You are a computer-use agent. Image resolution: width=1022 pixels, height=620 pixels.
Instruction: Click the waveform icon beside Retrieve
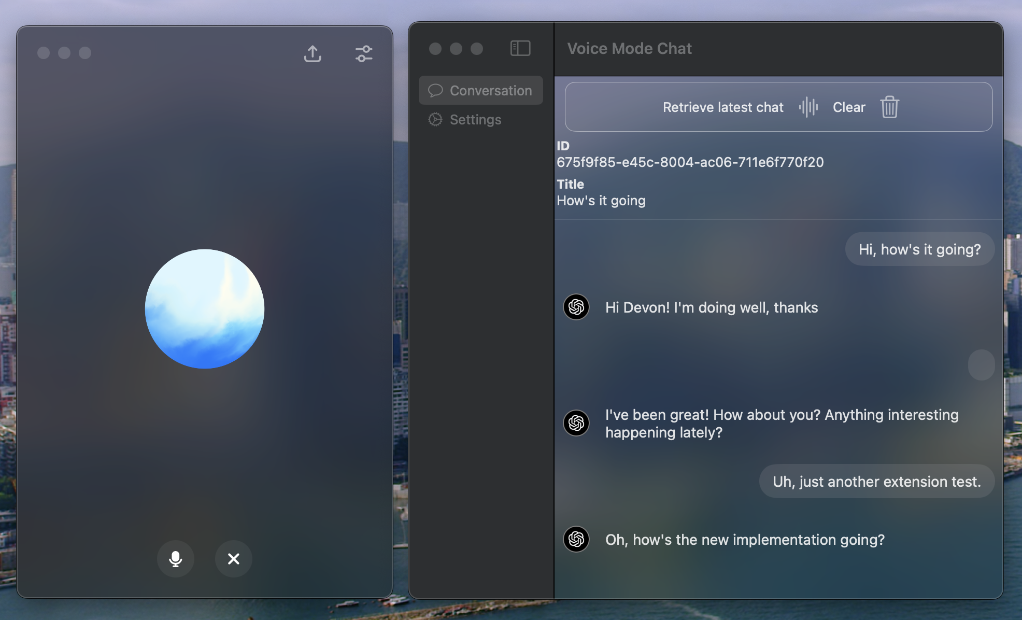(808, 107)
